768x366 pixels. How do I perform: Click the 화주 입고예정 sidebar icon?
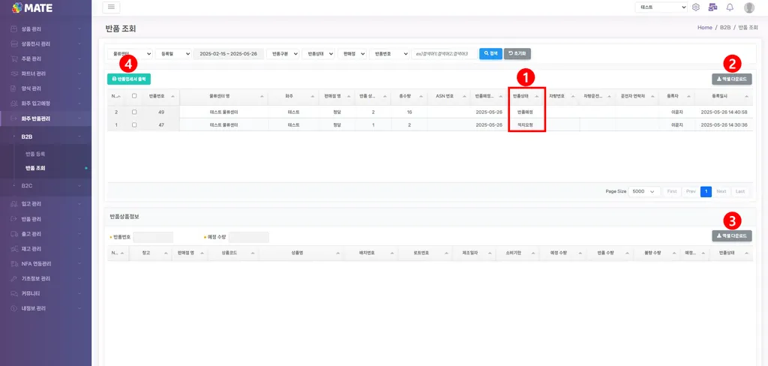[15, 103]
